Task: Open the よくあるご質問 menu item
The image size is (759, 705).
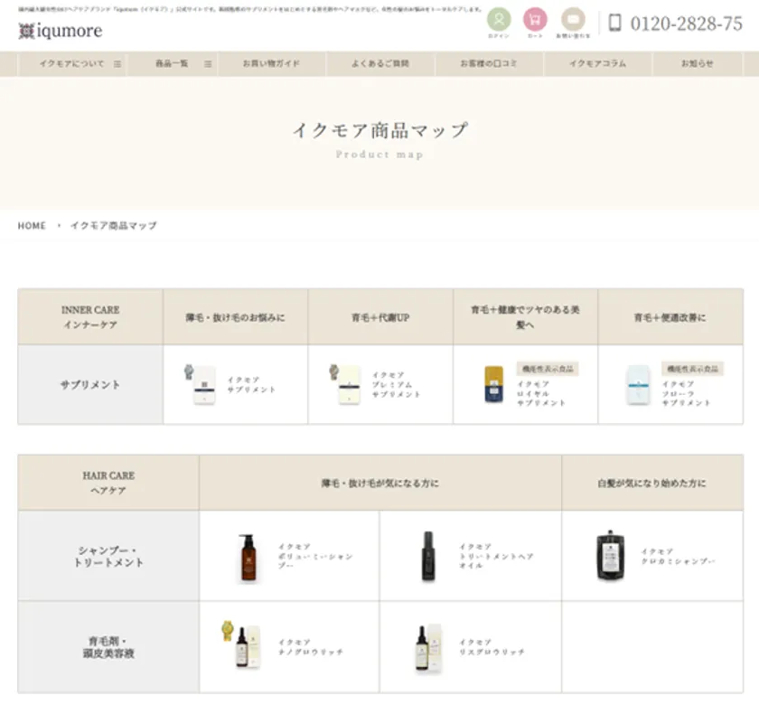Action: coord(380,64)
